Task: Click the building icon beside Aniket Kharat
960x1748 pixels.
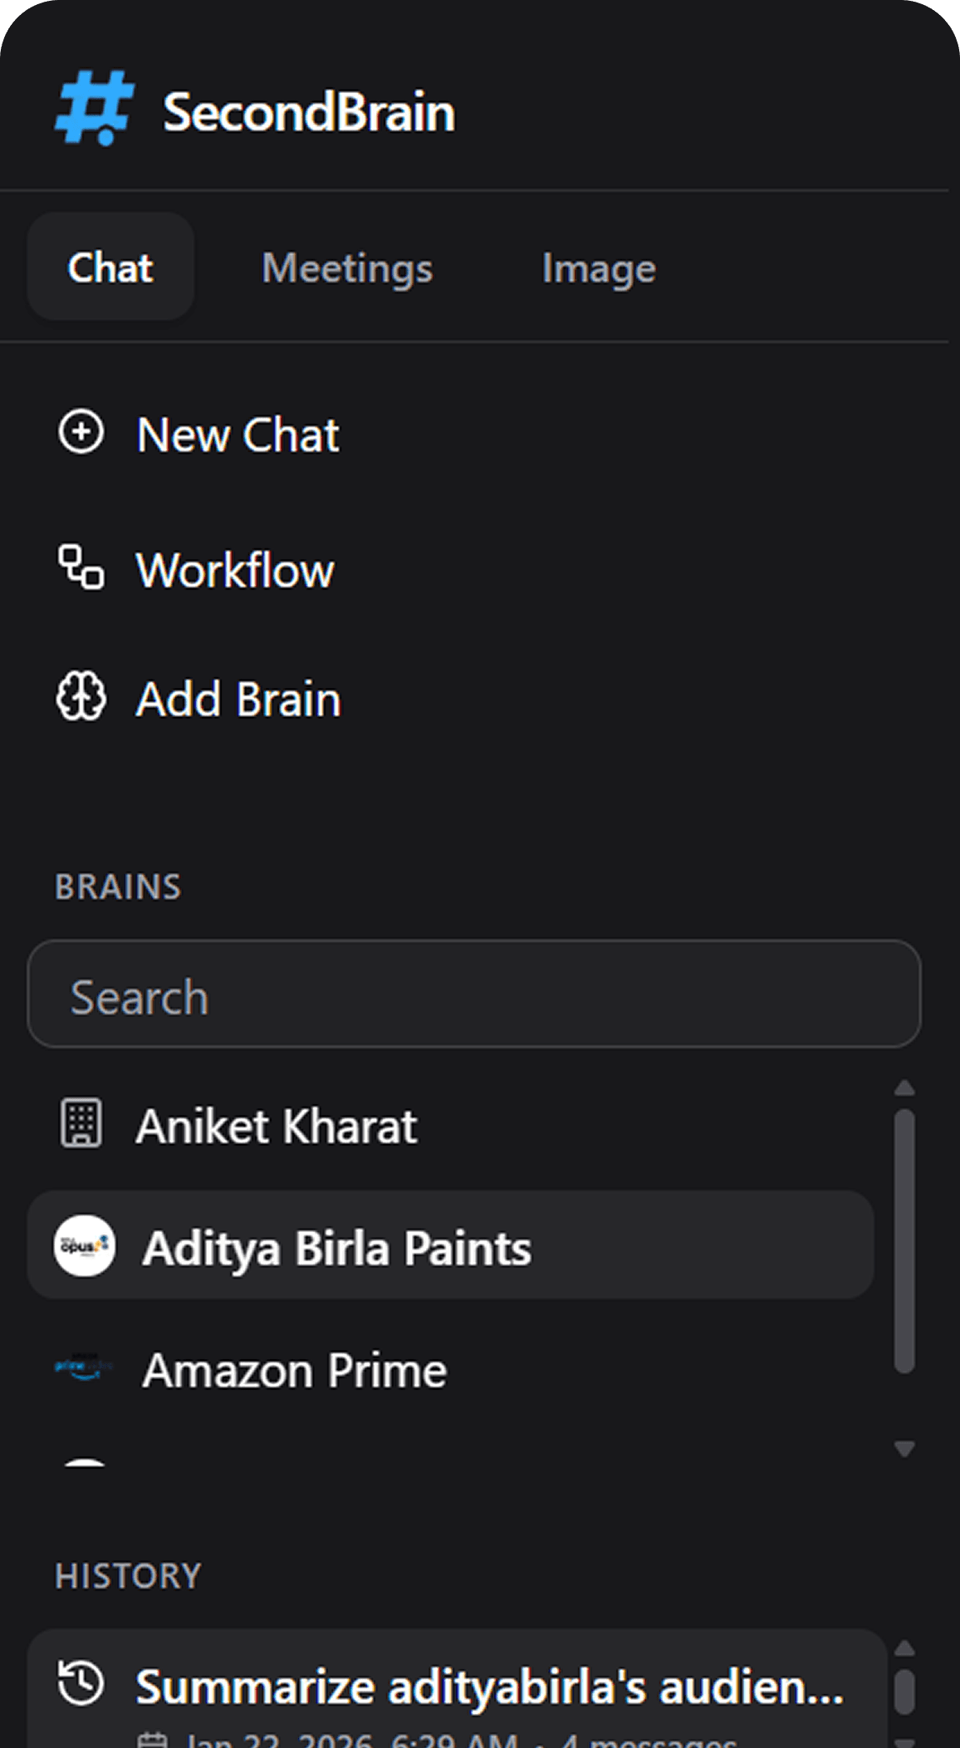Action: point(81,1123)
